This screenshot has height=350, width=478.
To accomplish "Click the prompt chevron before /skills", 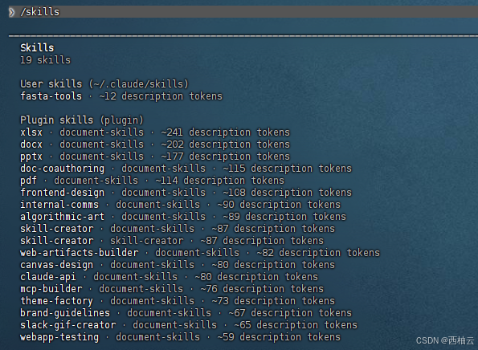I will pyautogui.click(x=11, y=12).
